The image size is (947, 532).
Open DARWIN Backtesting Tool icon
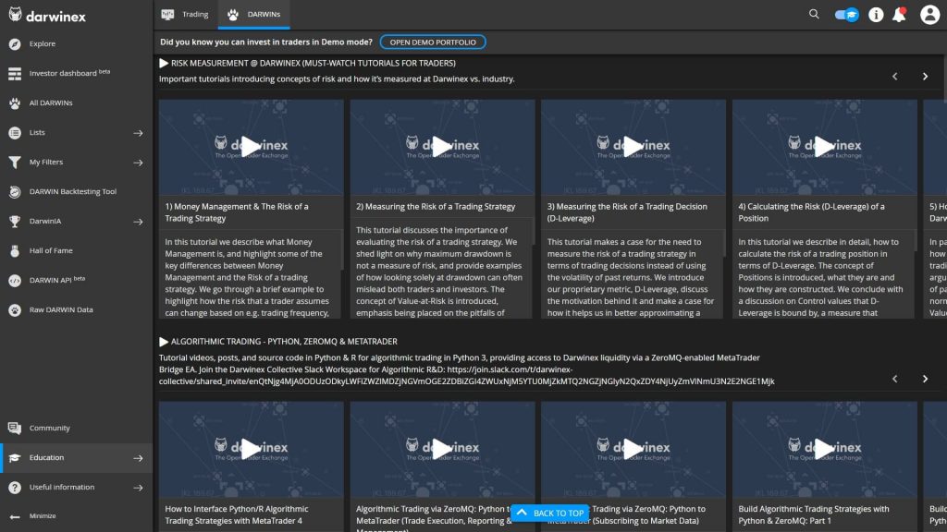click(15, 192)
